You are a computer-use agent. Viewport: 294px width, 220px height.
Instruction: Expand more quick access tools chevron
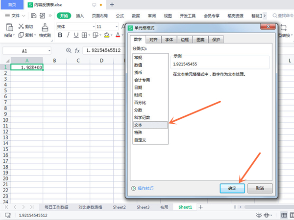[50, 16]
